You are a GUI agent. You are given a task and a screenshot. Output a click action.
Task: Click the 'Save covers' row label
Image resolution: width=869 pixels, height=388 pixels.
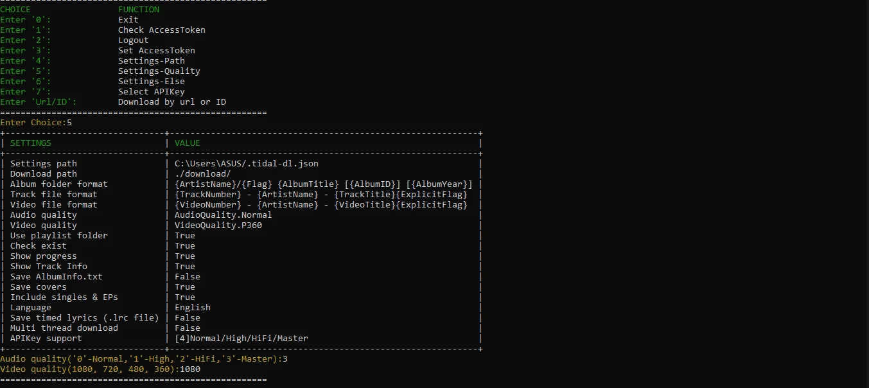click(x=39, y=287)
